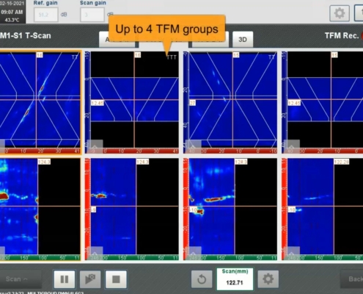Reset scan position with circular arrow
Screen dimensions: 363x294
[x=202, y=279]
